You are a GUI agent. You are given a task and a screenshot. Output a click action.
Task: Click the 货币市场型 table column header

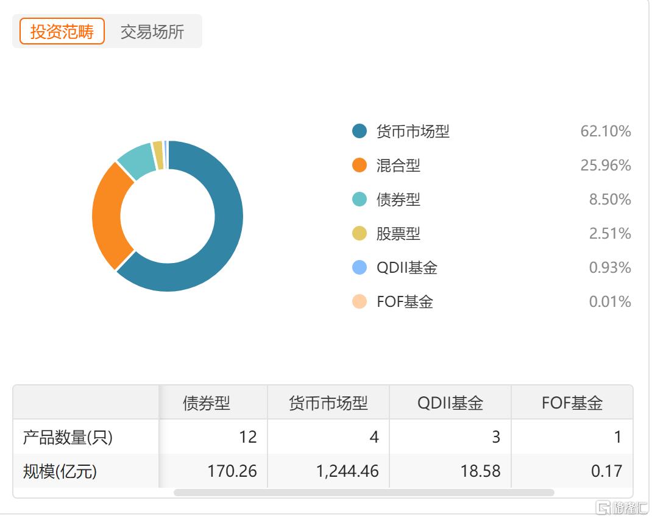(328, 402)
